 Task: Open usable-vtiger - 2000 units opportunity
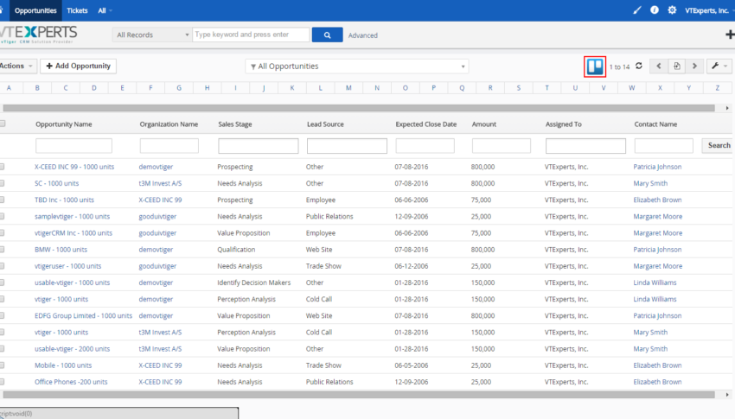(72, 349)
